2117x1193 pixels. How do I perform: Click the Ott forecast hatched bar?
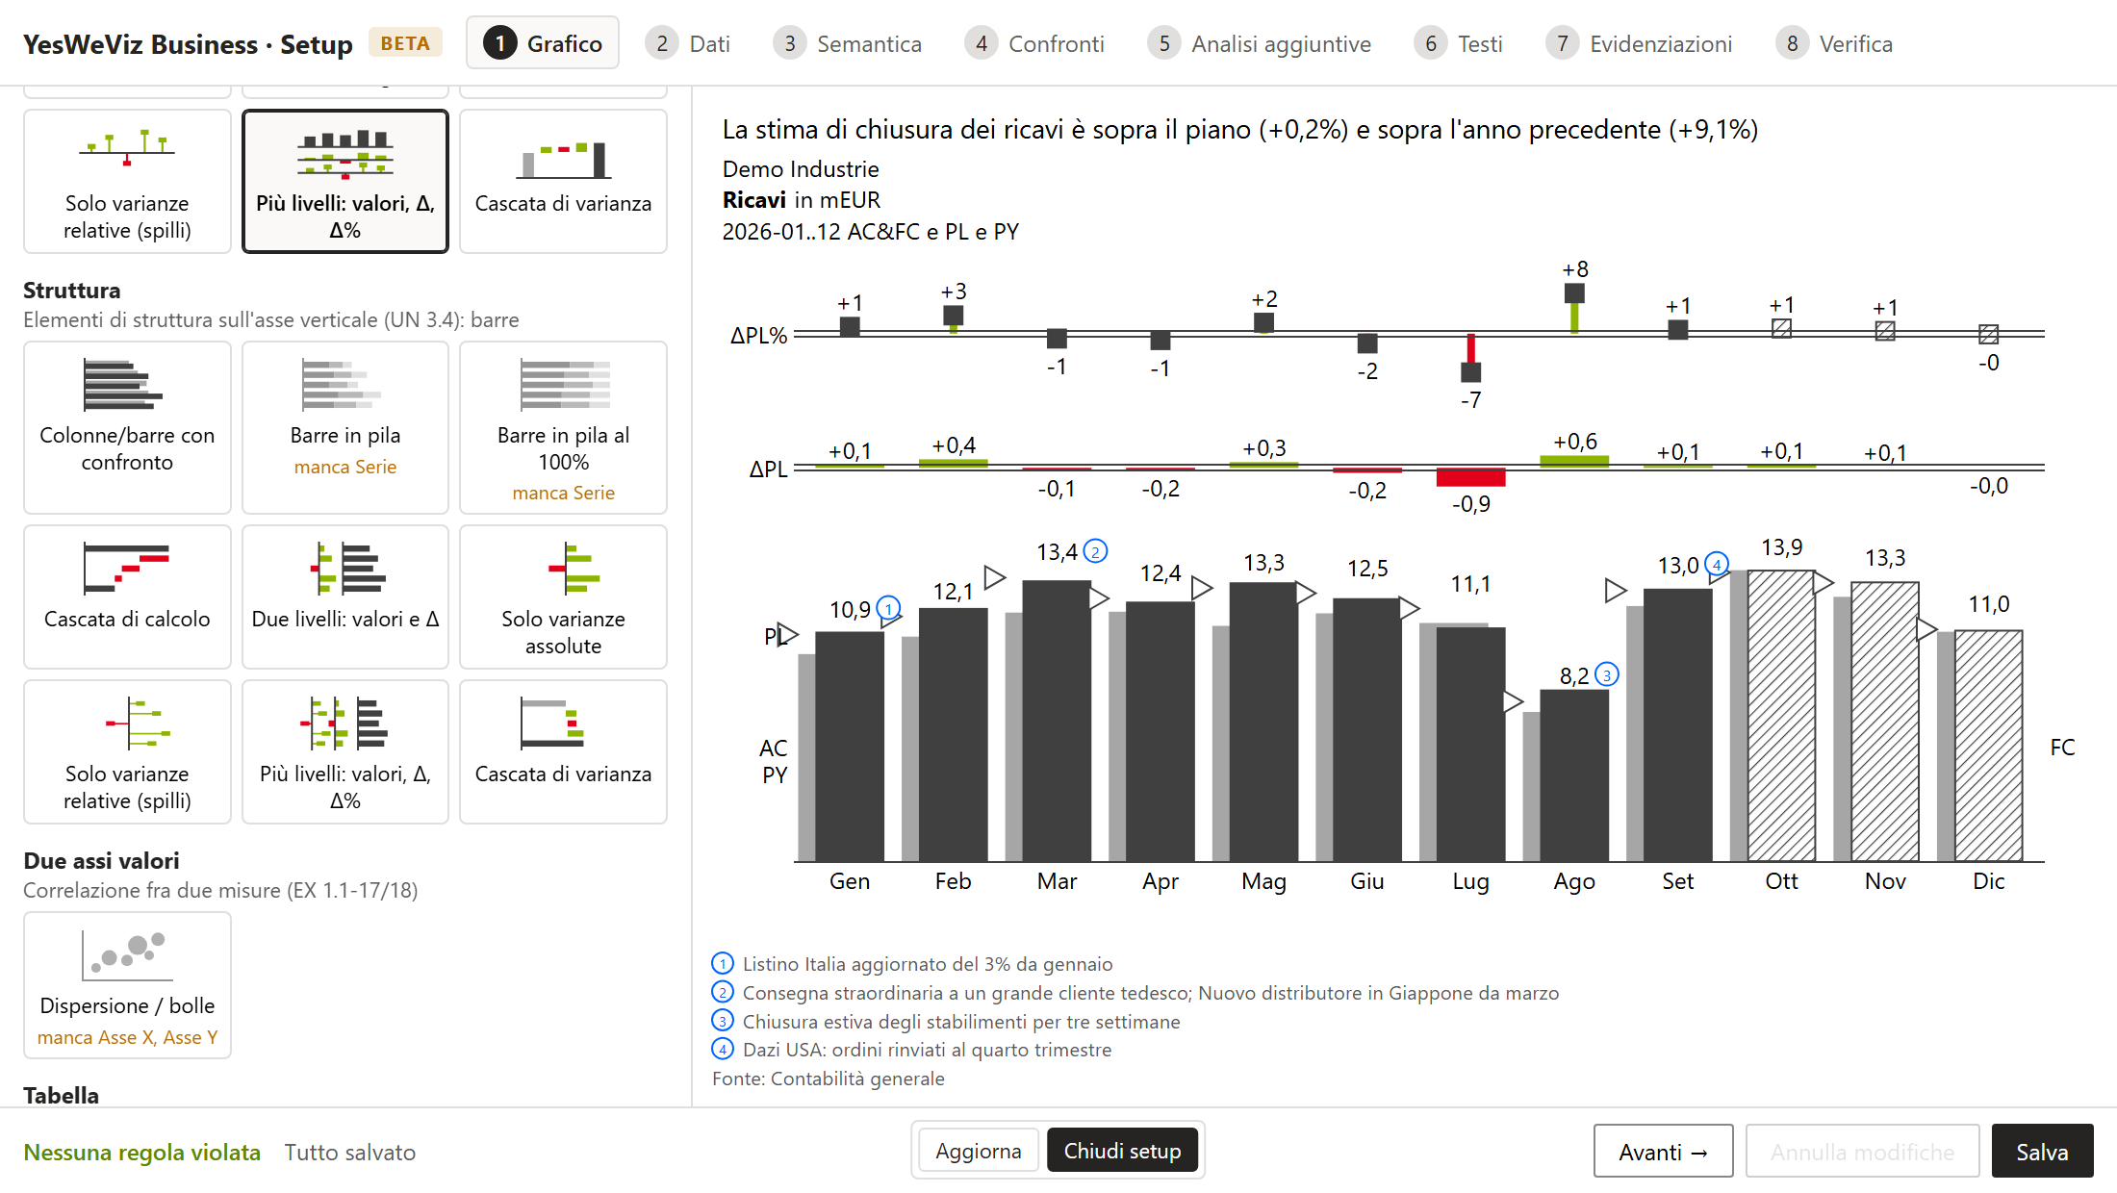pos(1781,716)
